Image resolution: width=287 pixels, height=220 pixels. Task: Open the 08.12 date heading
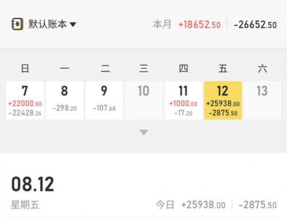click(33, 184)
